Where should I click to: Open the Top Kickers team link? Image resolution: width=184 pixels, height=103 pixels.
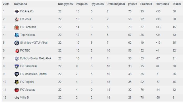(27, 35)
